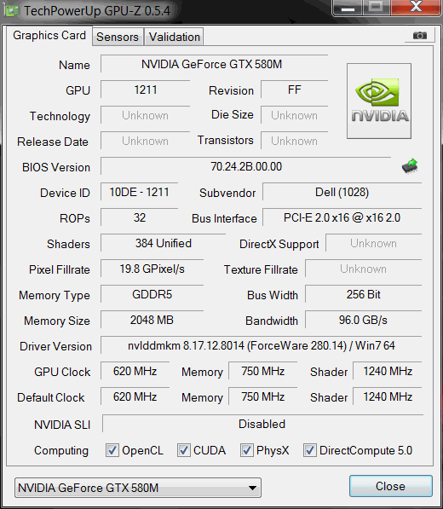Toggle the DirectCompute 5.0 checkbox

[310, 450]
